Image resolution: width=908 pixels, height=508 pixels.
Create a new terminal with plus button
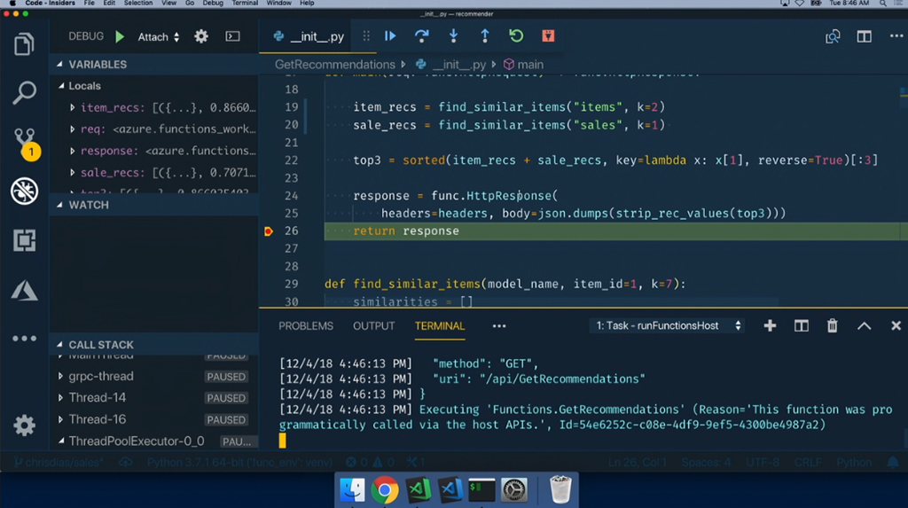[770, 326]
